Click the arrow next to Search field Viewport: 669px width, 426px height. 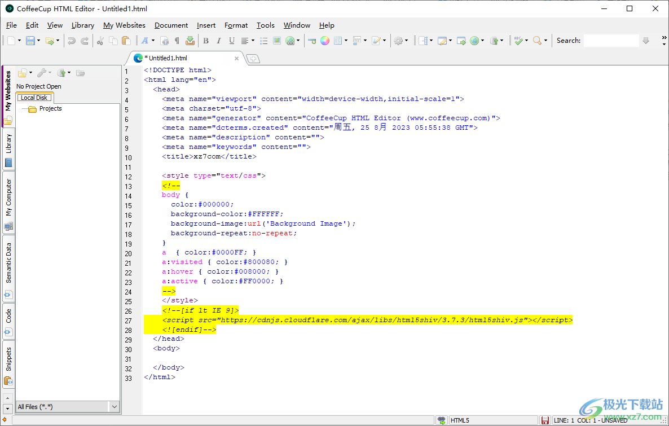point(646,41)
